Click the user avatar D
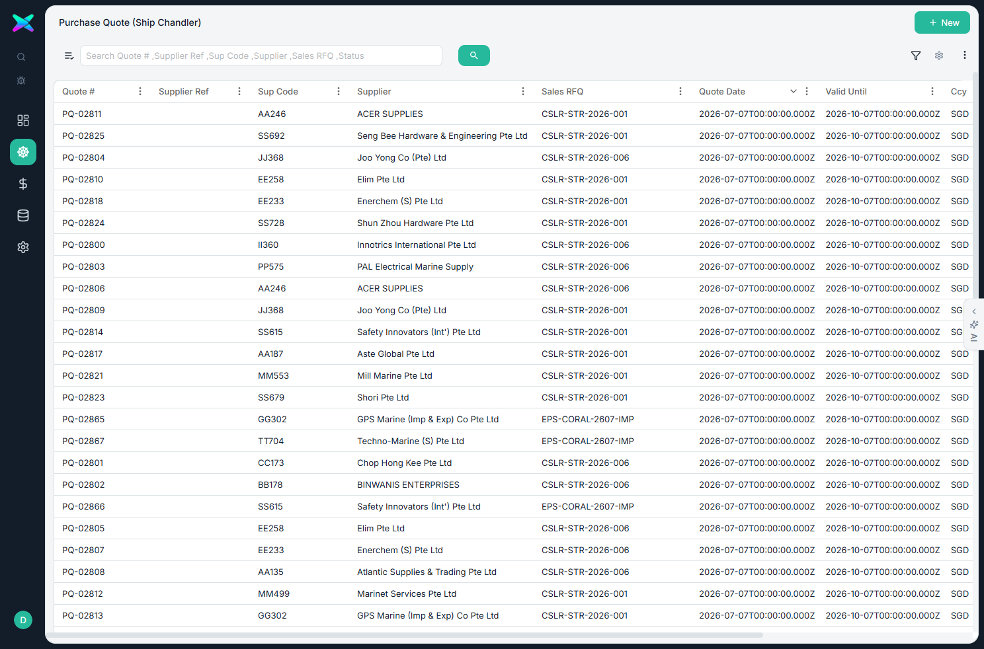The width and height of the screenshot is (984, 649). pyautogui.click(x=23, y=620)
